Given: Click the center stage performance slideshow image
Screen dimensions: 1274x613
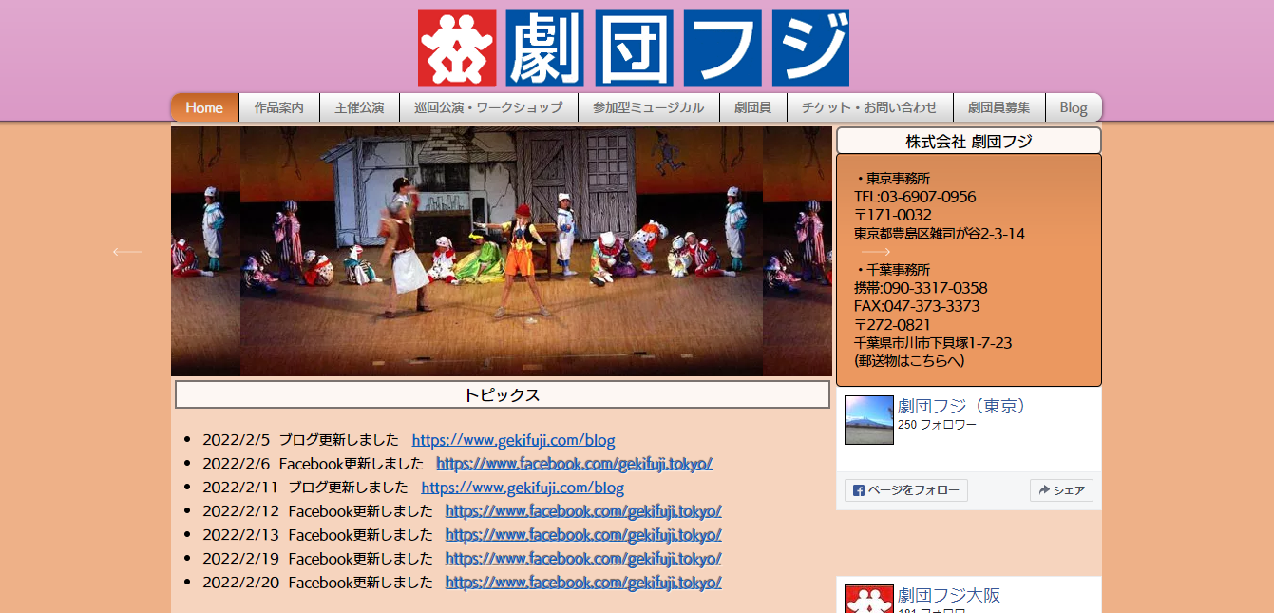Looking at the screenshot, I should (x=502, y=252).
